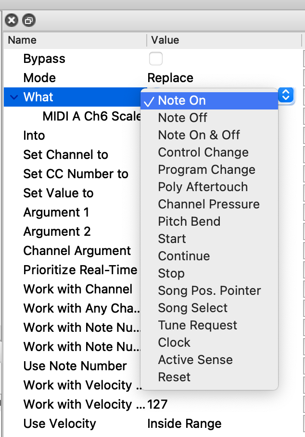Viewport: 305px width, 437px height.
Task: Choose Reset at the menu bottom
Action: [x=174, y=377]
